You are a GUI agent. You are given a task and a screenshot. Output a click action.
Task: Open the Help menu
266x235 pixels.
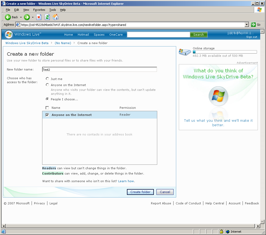click(63, 10)
